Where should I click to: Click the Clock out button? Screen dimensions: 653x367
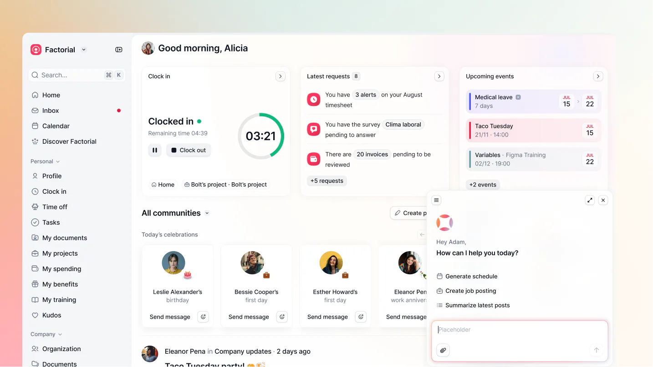[188, 150]
